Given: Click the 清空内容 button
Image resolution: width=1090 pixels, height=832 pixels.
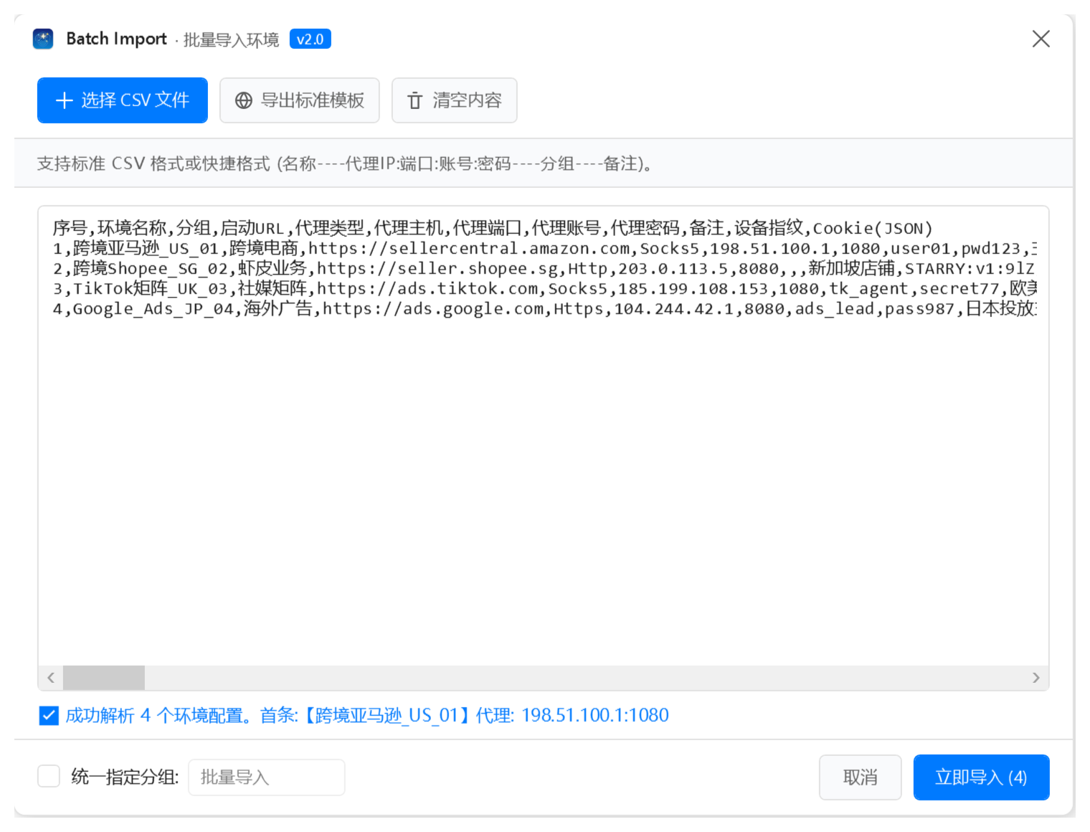Looking at the screenshot, I should coord(455,100).
